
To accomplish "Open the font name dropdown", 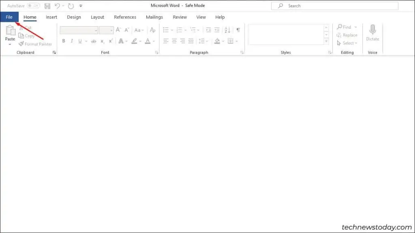I will [x=96, y=30].
